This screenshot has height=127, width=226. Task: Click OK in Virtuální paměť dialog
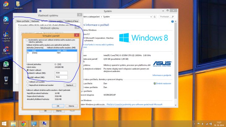[x=58, y=106]
